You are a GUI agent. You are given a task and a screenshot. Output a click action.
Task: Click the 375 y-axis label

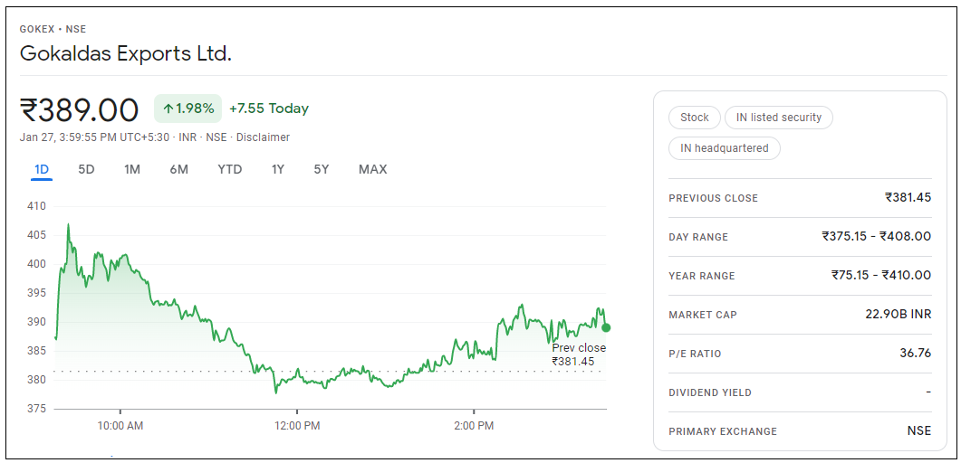coord(37,409)
